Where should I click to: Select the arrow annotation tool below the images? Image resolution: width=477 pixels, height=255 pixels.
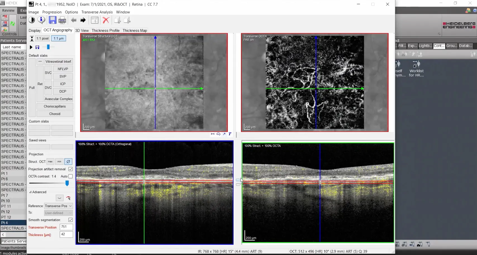(x=224, y=134)
